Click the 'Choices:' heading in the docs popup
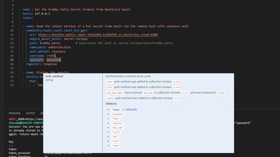Image resolution: width=280 pixels, height=157 pixels. (111, 104)
